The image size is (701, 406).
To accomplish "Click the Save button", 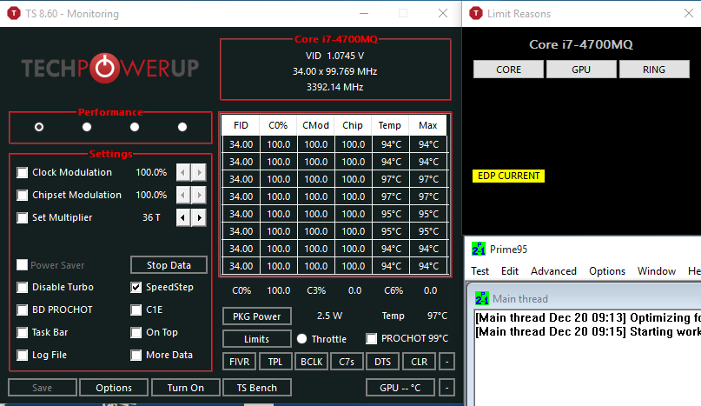I will (x=42, y=388).
